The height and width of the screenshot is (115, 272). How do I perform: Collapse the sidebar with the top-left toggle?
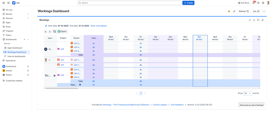pyautogui.click(x=4, y=3)
